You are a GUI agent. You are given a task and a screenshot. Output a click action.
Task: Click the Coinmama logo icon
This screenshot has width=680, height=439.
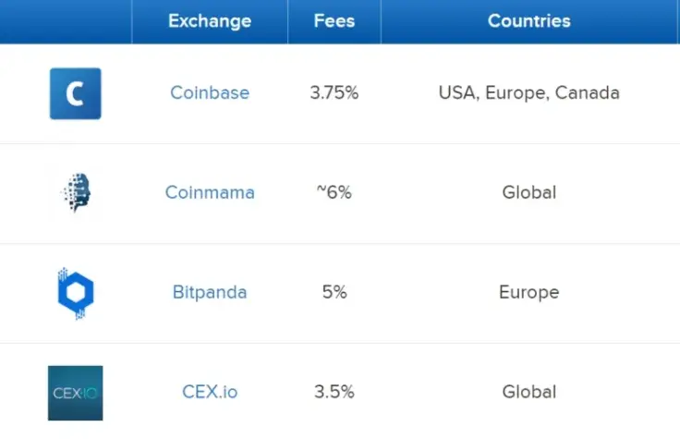pos(75,192)
